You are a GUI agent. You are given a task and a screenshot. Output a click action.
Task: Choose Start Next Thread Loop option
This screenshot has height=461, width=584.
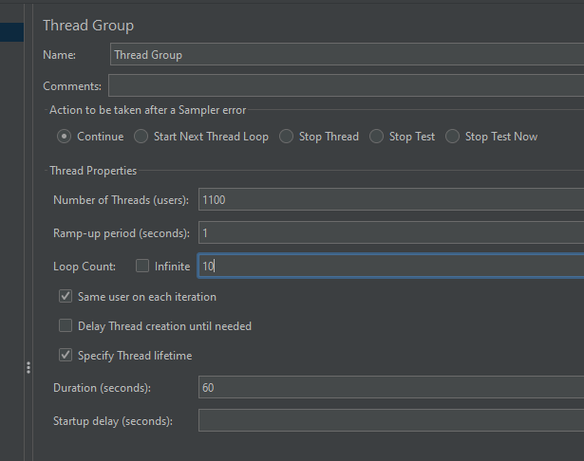[141, 137]
